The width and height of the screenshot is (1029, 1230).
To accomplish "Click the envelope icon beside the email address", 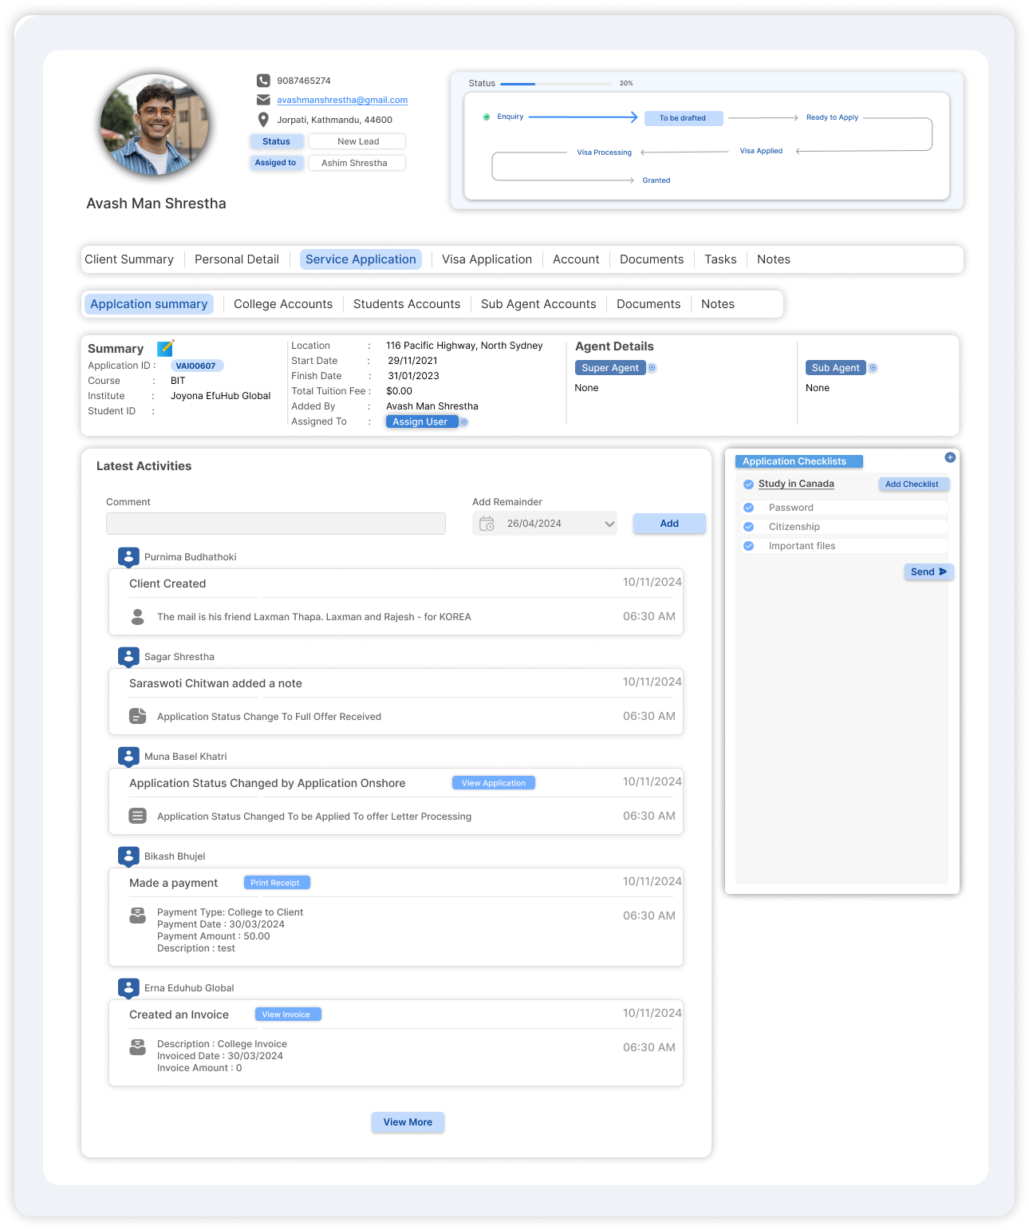I will point(263,100).
